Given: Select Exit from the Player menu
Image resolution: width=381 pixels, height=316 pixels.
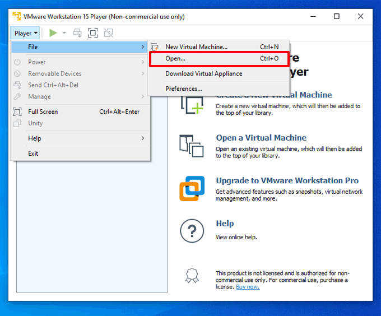Looking at the screenshot, I should (80, 154).
